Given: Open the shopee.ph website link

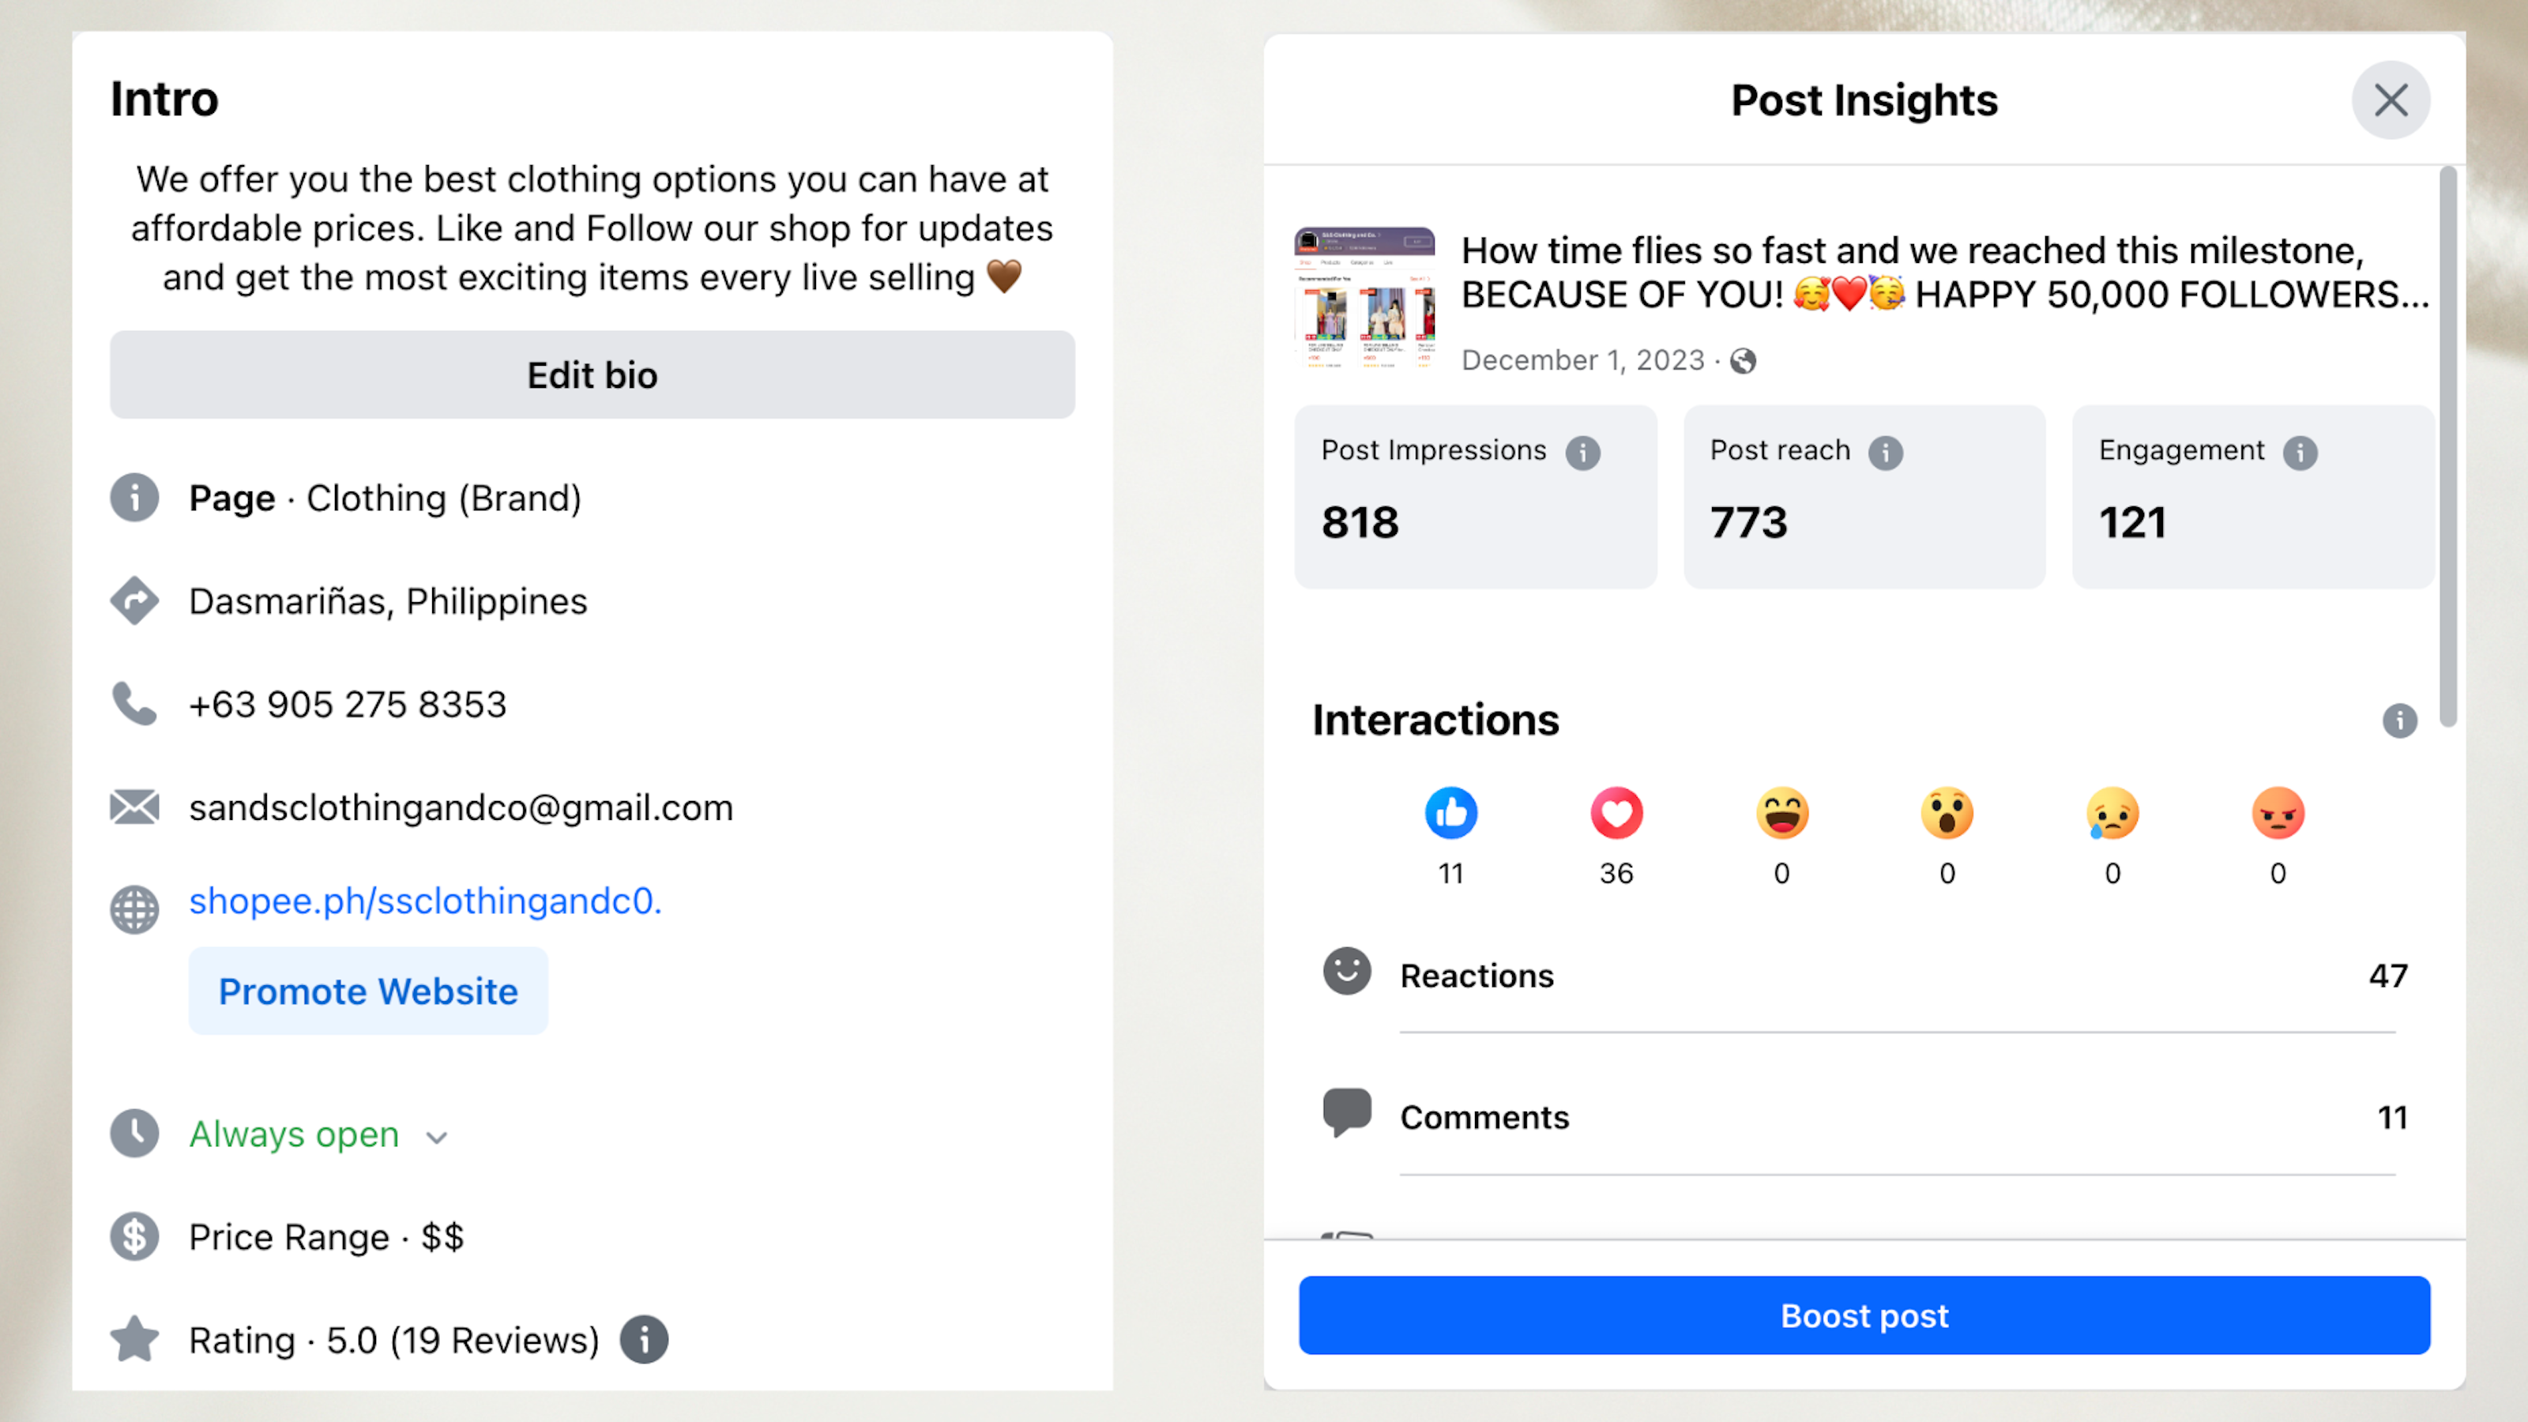Looking at the screenshot, I should 425,901.
